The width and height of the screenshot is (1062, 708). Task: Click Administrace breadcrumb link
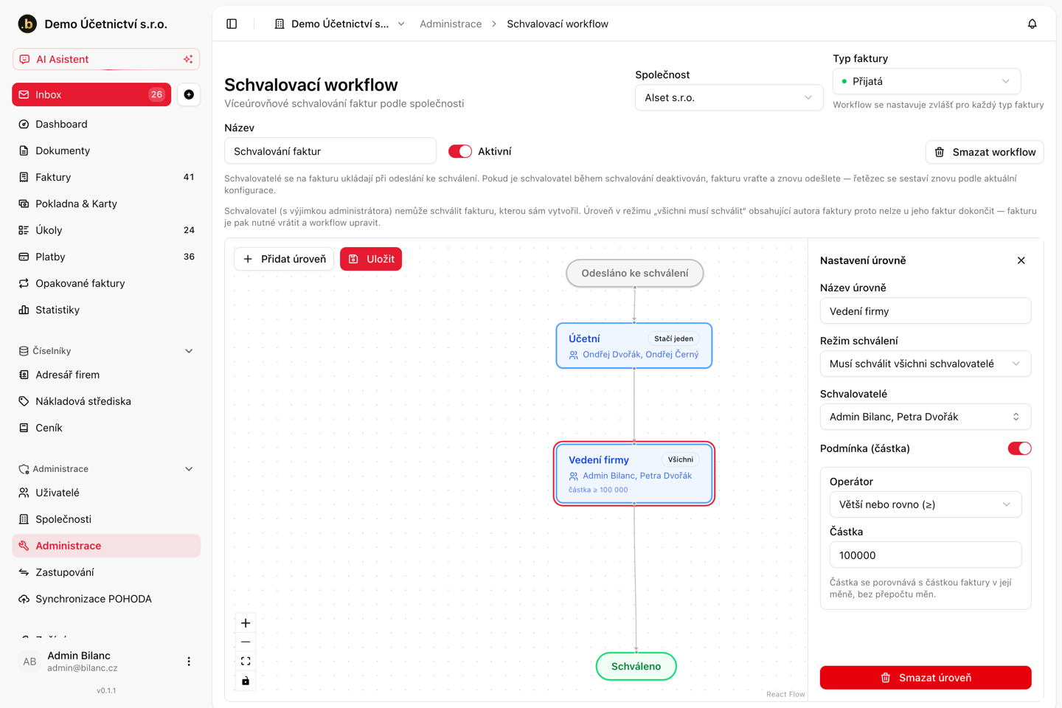tap(451, 24)
